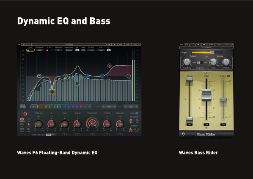Screen dimensions: 253x179
Task: Select the high-cut filter band button
Action: (x=88, y=107)
